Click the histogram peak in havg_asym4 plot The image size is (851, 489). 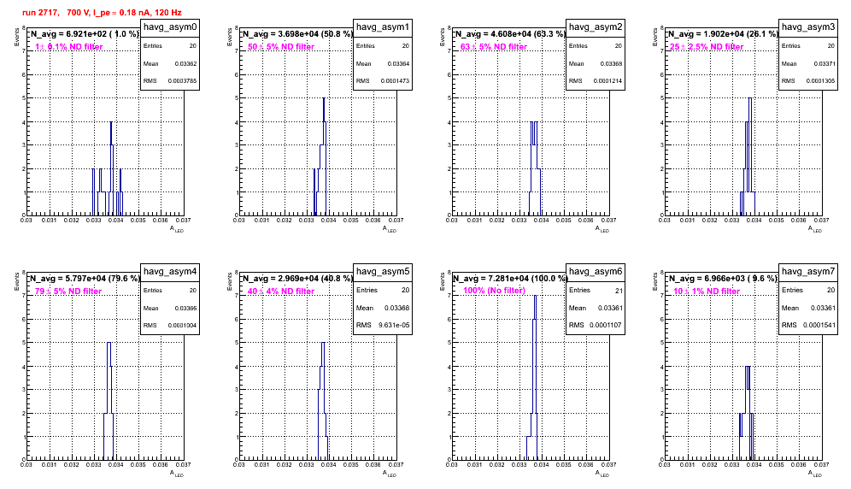(x=109, y=342)
